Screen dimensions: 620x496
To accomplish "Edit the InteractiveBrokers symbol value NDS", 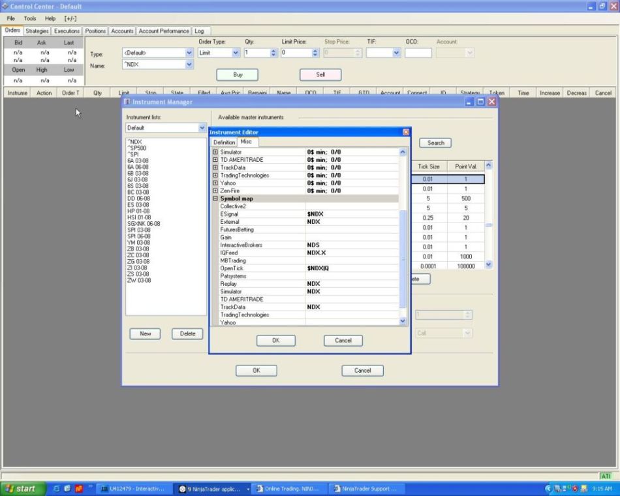I will click(x=352, y=245).
